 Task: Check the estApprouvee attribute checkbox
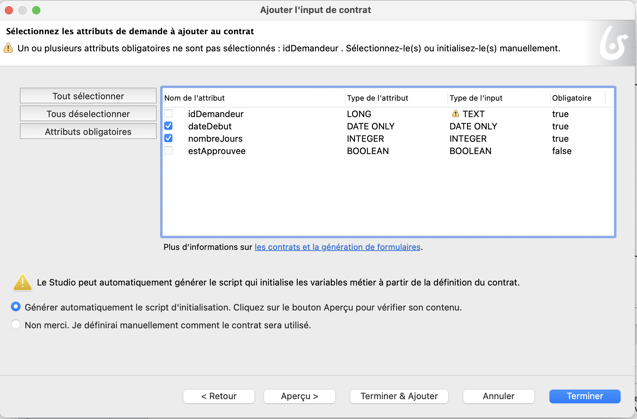[x=168, y=150]
